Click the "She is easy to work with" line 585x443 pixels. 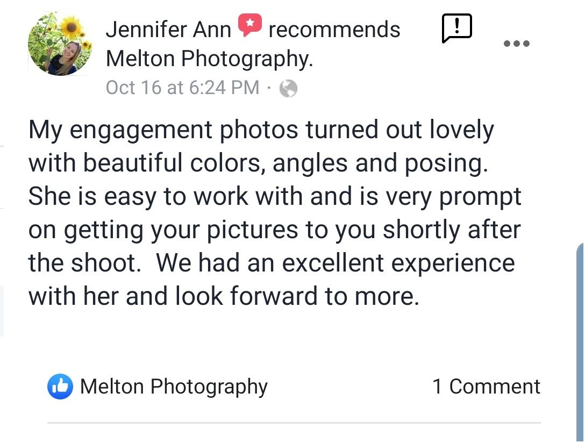274,197
